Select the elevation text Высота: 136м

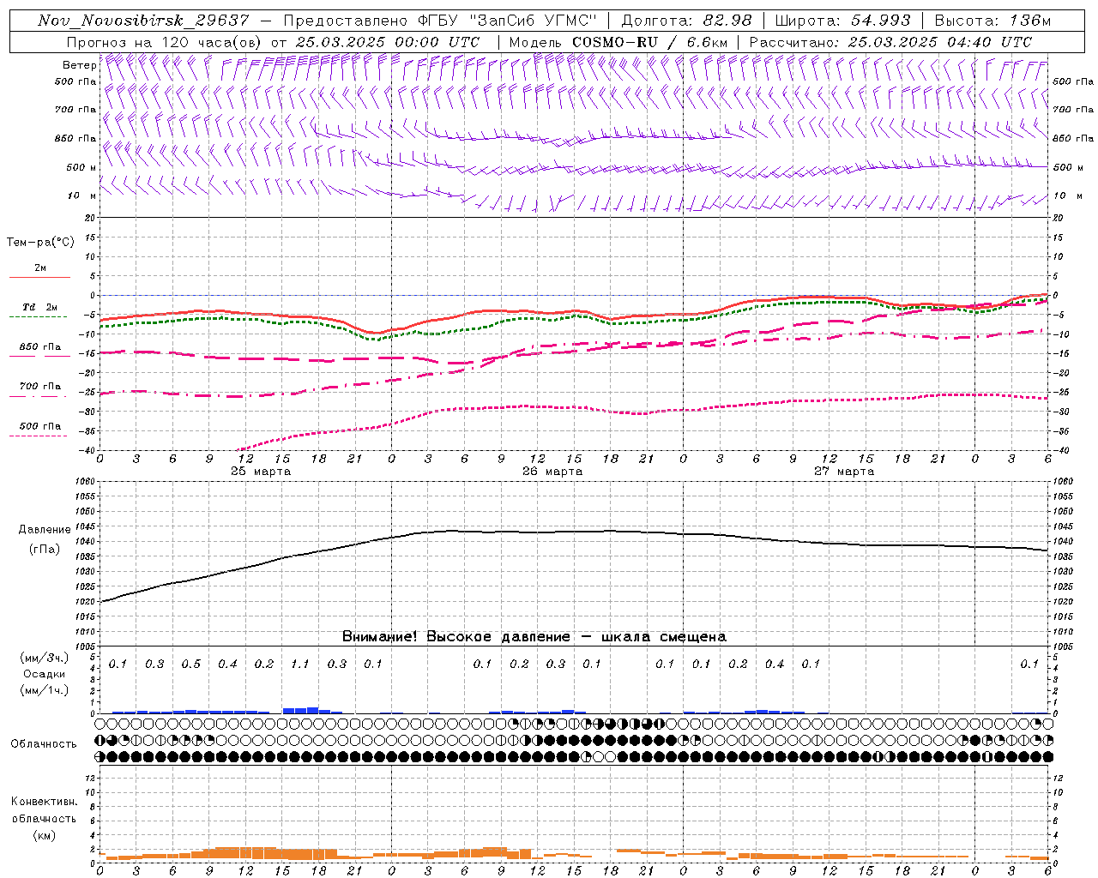(992, 21)
